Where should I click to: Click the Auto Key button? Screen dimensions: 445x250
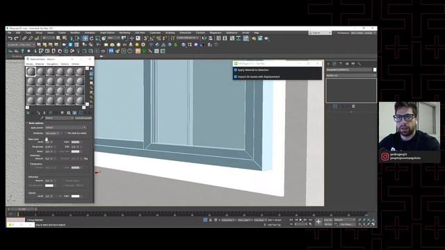(328, 219)
